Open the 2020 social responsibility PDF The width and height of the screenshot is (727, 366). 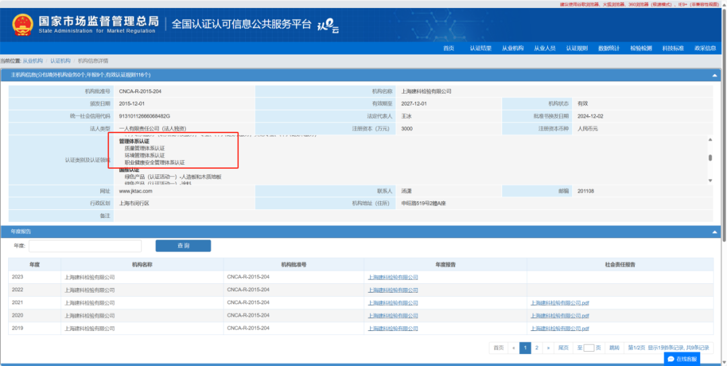coord(559,316)
